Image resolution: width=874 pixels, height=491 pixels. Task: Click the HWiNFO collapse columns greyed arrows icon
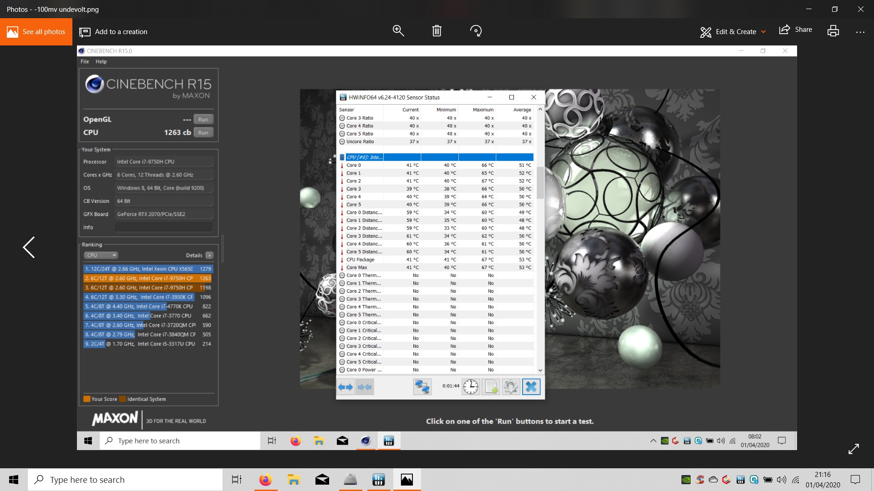point(365,387)
